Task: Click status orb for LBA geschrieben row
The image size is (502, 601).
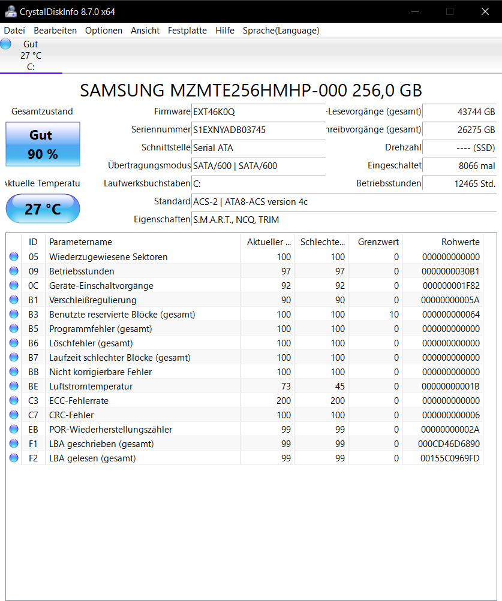Action: pos(14,443)
